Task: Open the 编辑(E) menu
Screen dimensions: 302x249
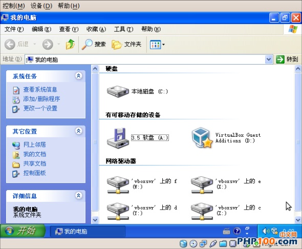Action: pyautogui.click(x=41, y=29)
